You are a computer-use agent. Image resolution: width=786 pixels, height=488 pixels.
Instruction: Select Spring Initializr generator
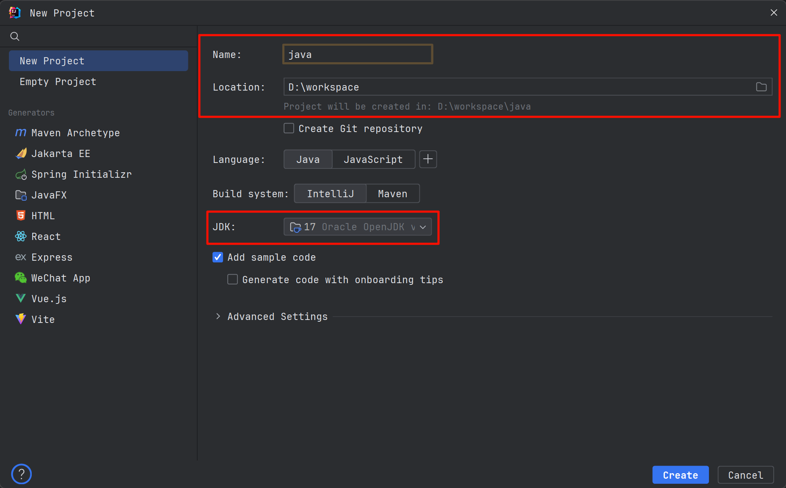[x=99, y=174]
